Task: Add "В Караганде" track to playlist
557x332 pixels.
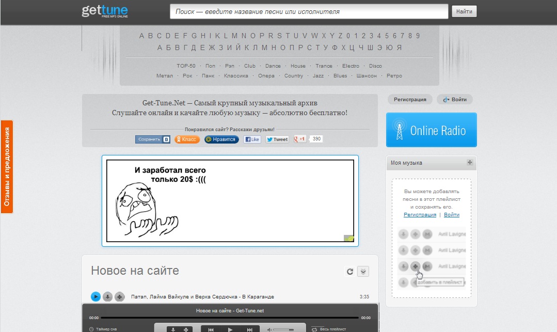Action: [120, 296]
